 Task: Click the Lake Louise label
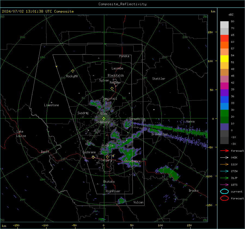(x=21, y=134)
